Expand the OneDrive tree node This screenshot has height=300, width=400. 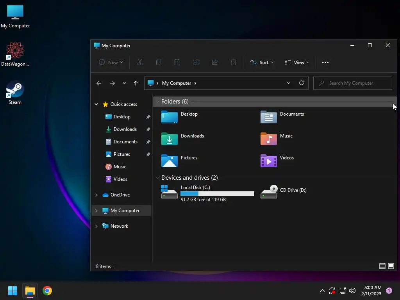tap(96, 195)
